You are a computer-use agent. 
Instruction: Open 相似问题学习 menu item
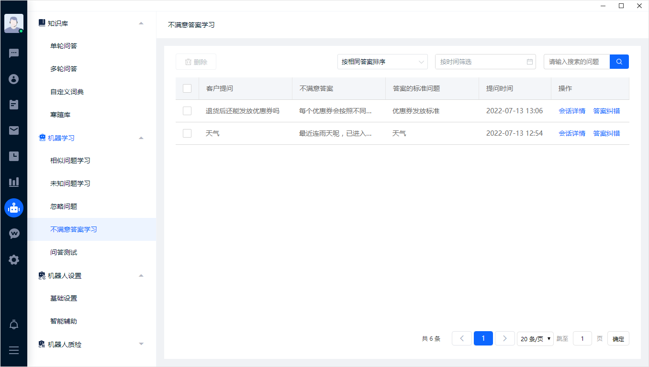click(92, 161)
